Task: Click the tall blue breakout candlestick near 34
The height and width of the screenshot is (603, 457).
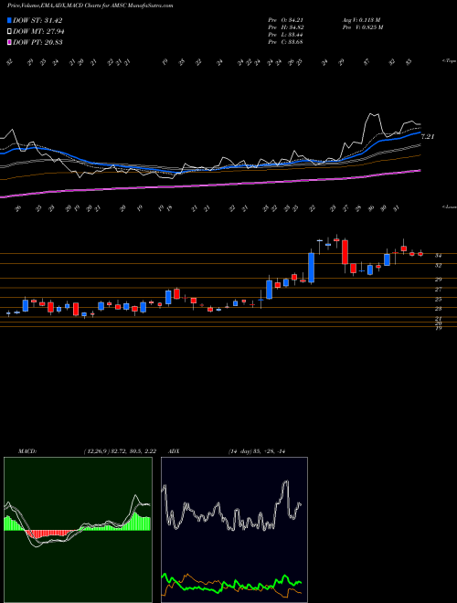Action: coord(311,268)
